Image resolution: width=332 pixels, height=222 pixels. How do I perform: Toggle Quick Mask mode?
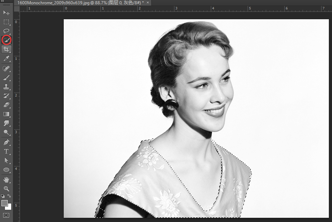tap(6, 215)
